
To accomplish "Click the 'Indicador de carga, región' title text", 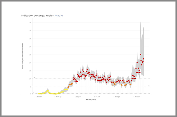I will point(38,16).
